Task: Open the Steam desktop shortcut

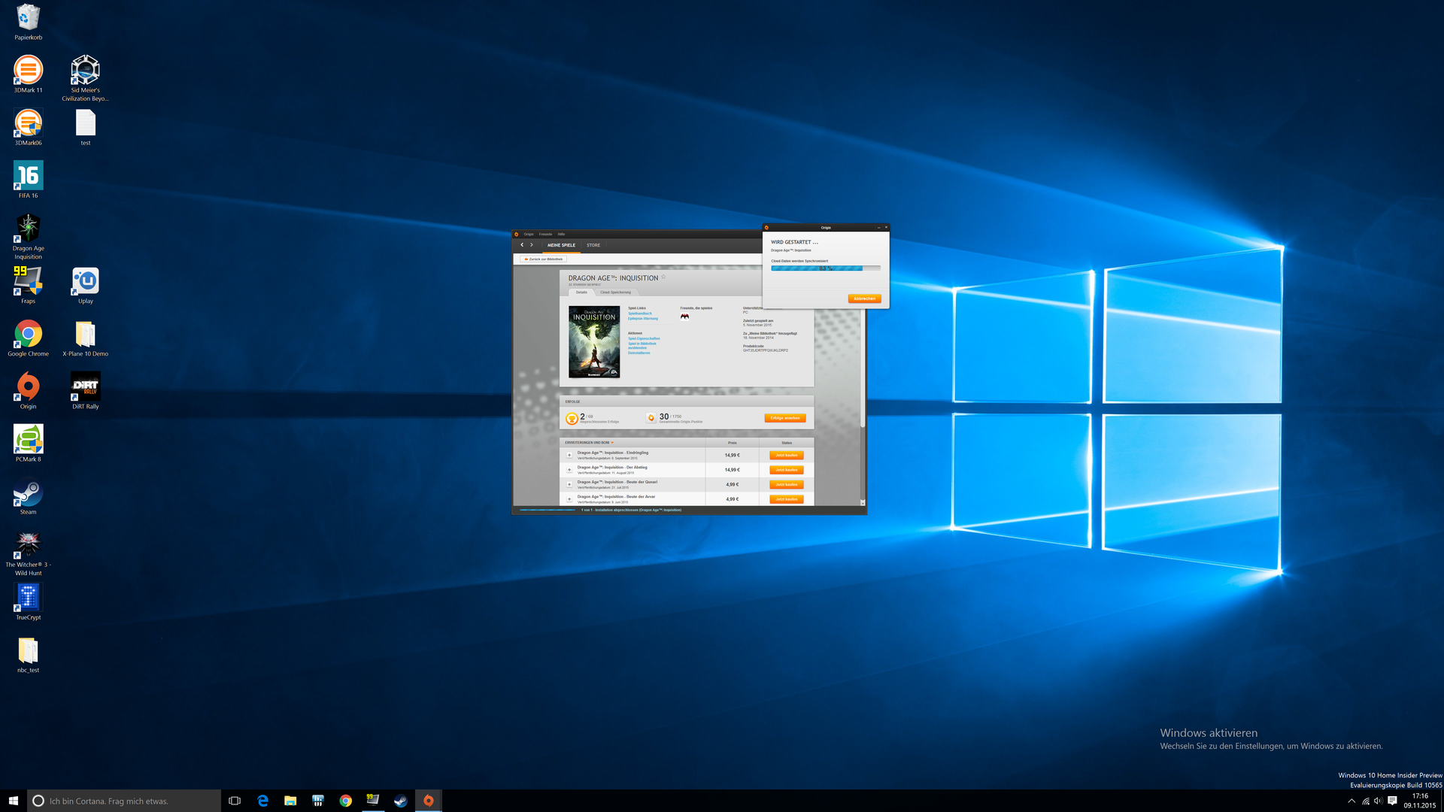Action: tap(28, 495)
